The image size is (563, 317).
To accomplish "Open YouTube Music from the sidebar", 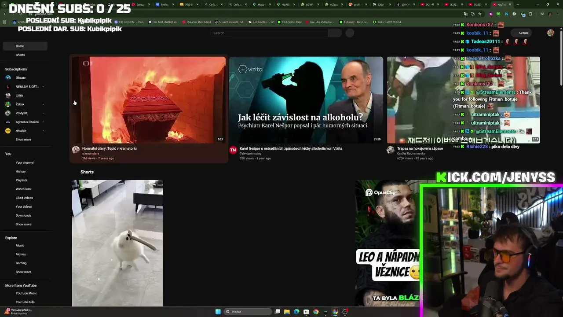I will coord(26,293).
